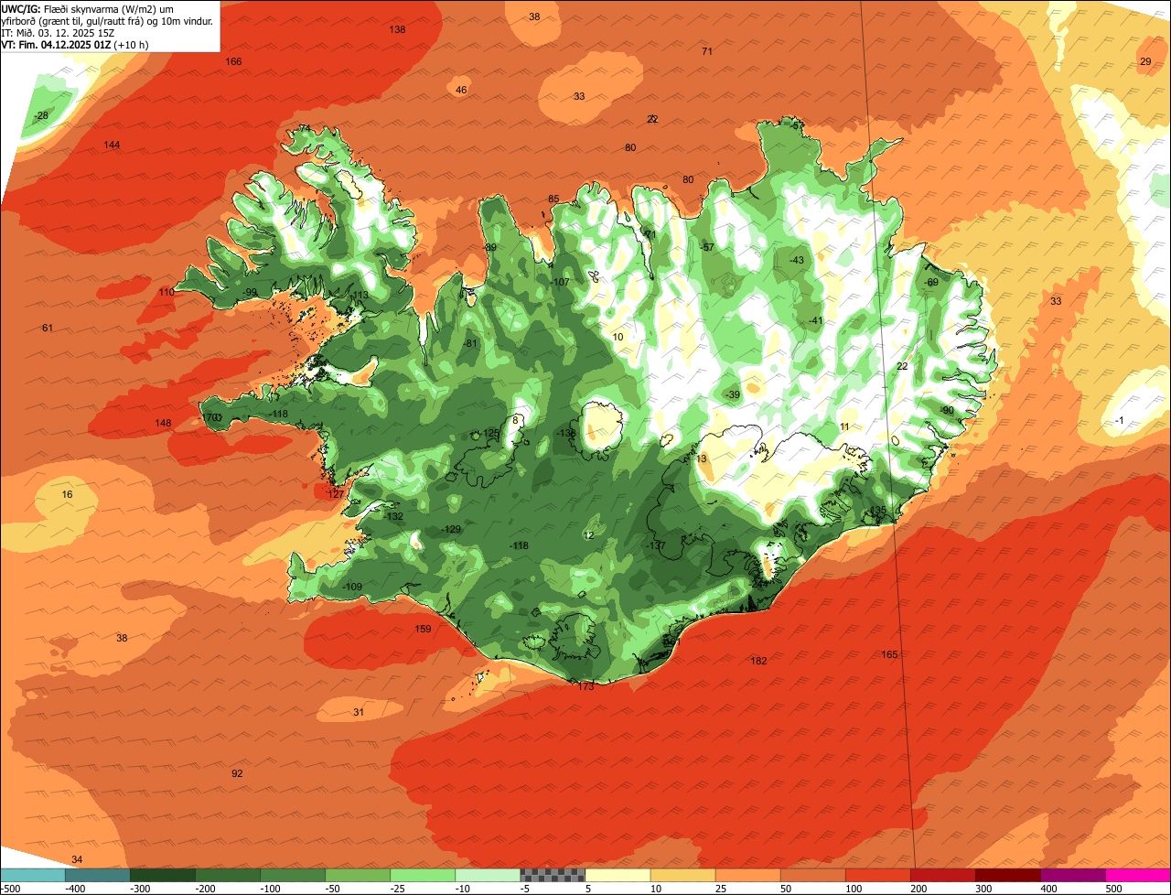Select the legend swatch between 400 and 500
This screenshot has height=895, width=1171.
pos(1072,875)
